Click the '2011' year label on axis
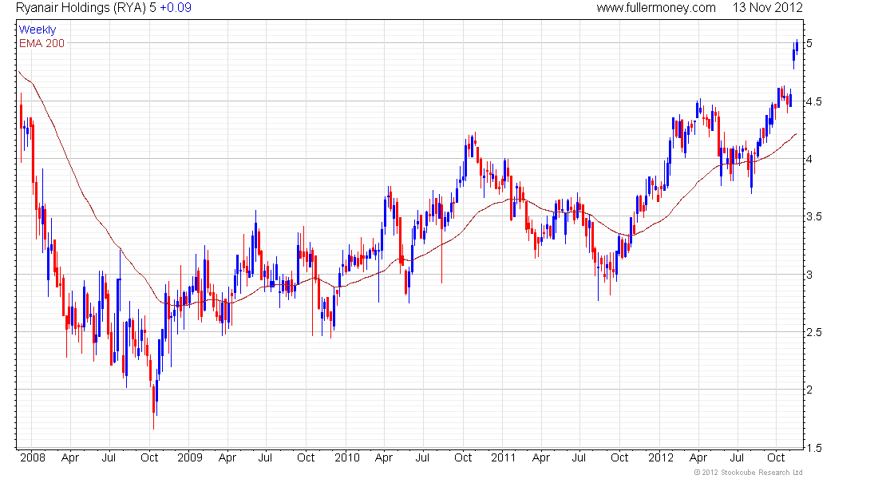The width and height of the screenshot is (878, 479). pos(504,457)
